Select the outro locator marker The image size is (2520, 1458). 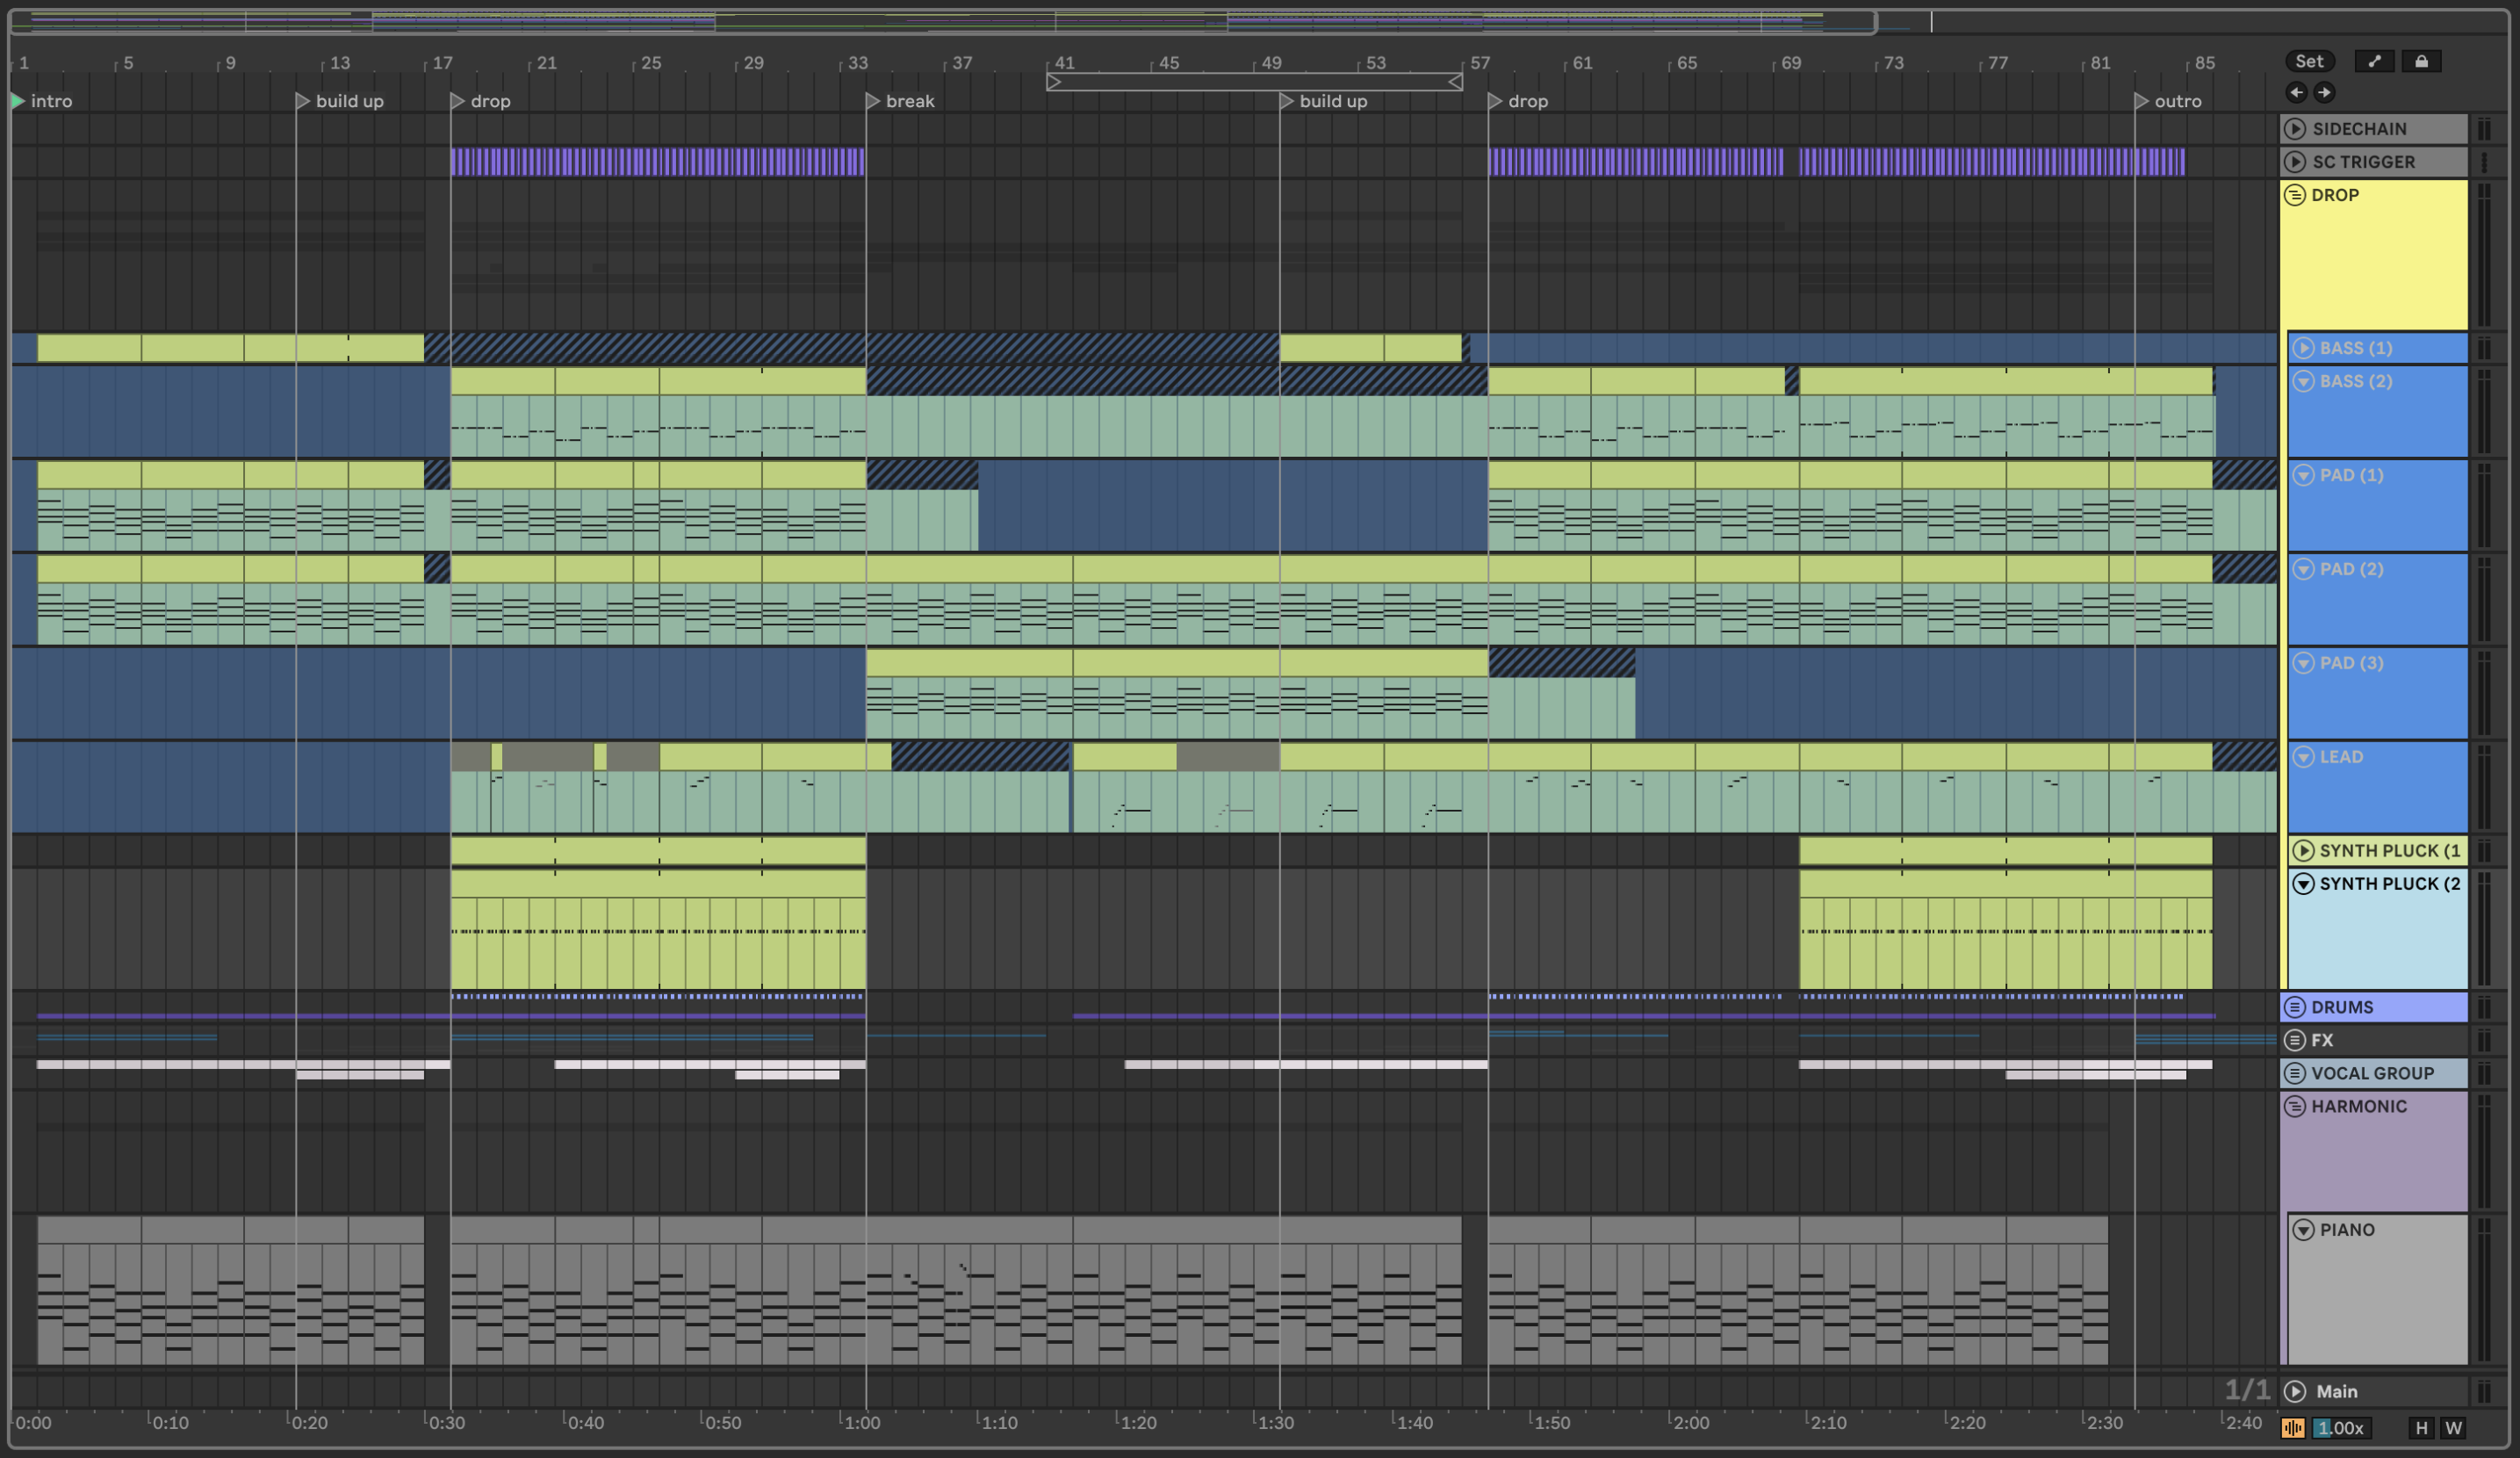click(x=2141, y=101)
